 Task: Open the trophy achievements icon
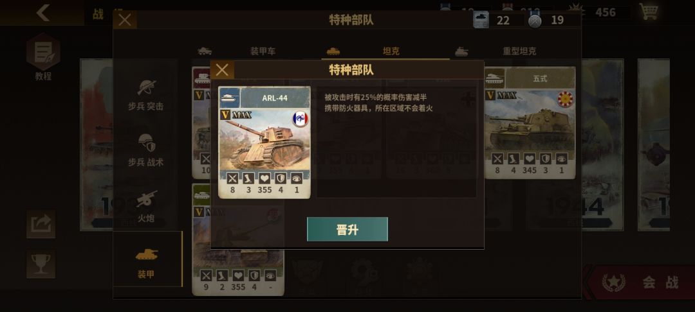(x=41, y=264)
